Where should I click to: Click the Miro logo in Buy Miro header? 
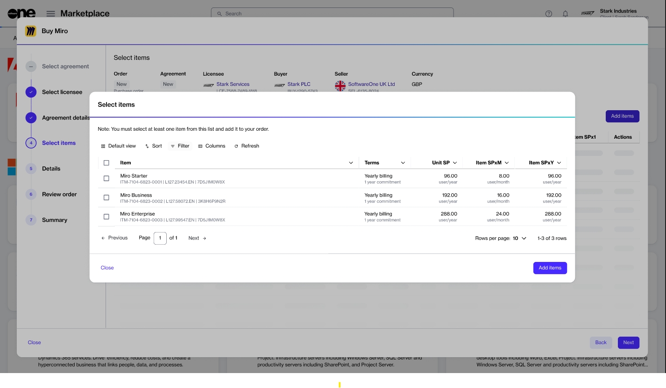30,31
